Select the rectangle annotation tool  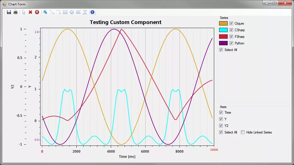pyautogui.click(x=65, y=12)
